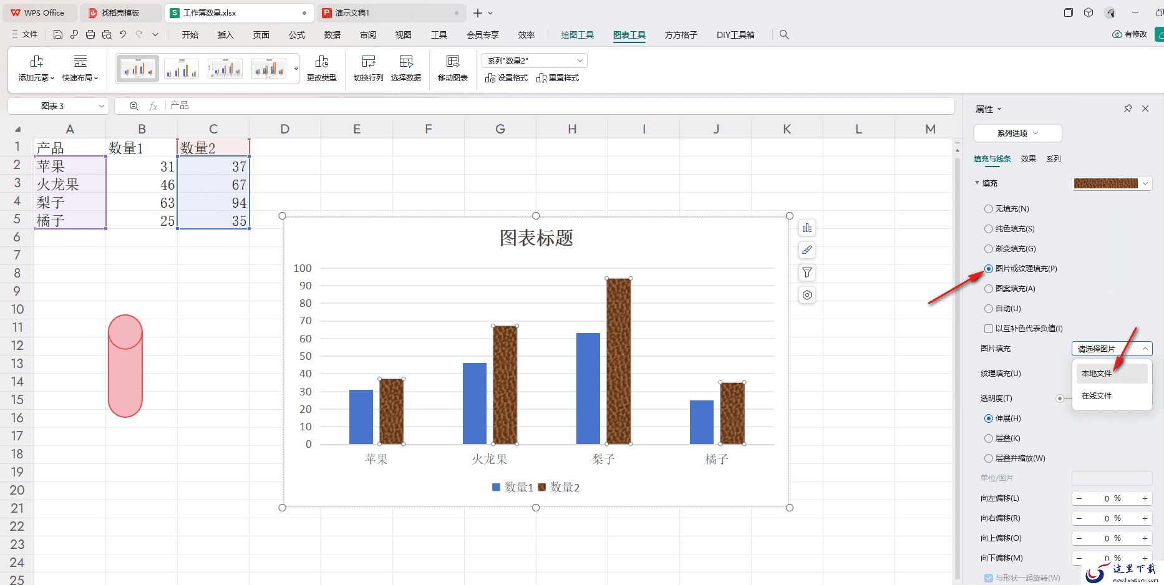The height and width of the screenshot is (585, 1164).
Task: Click Set Format (设置格式) button
Action: point(507,78)
